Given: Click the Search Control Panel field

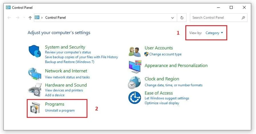Looking at the screenshot, I should [x=216, y=18].
